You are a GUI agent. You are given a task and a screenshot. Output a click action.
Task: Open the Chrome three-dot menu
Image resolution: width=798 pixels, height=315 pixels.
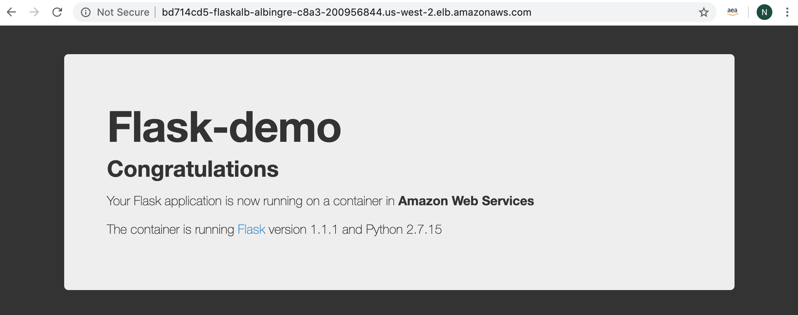[787, 12]
